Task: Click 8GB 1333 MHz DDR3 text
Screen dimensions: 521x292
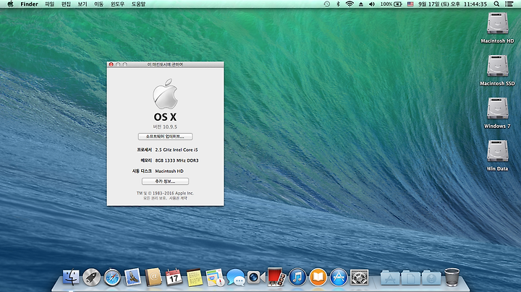Action: (177, 160)
